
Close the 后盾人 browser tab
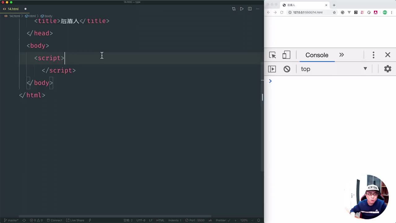[x=326, y=5]
